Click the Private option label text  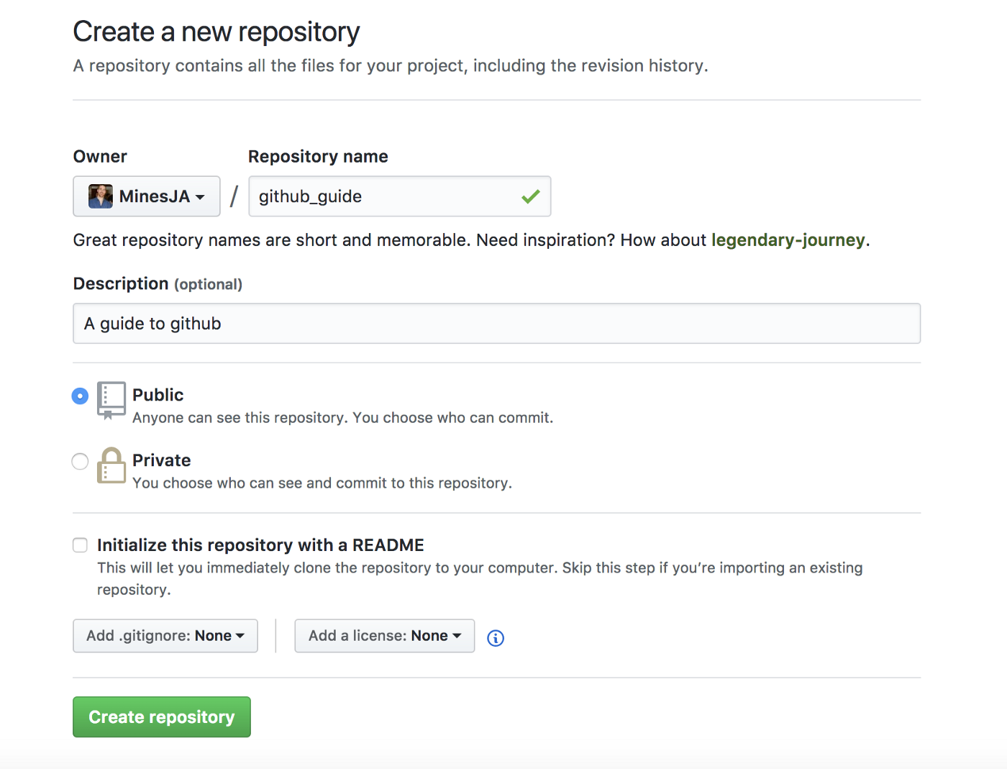point(162,460)
